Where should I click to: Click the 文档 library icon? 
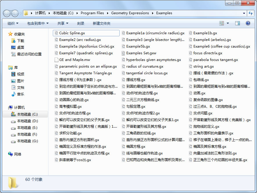coord(13,87)
